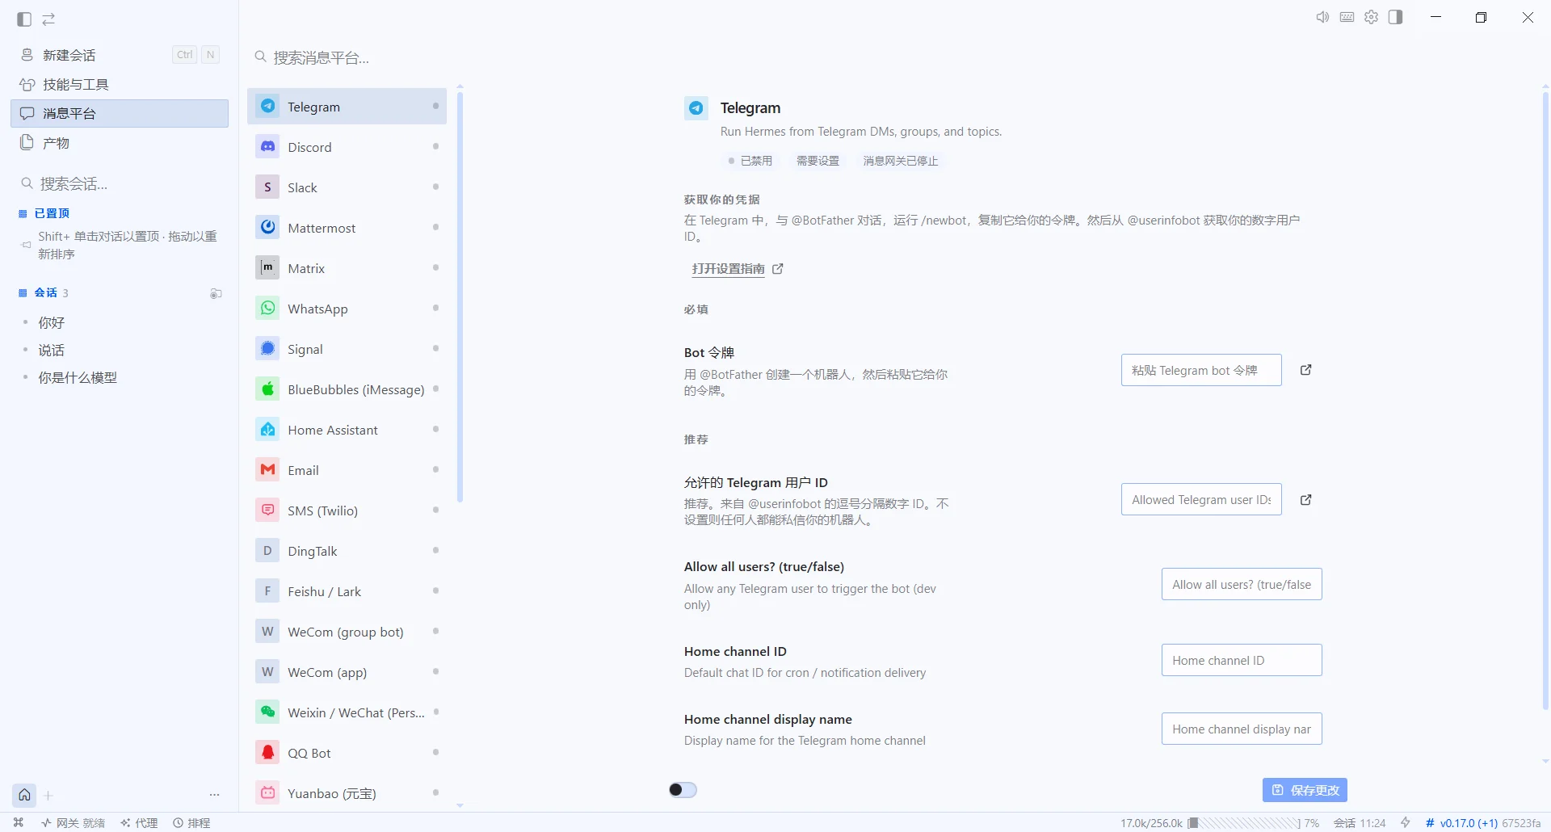Click the Slack platform icon
The width and height of the screenshot is (1551, 832).
click(267, 187)
